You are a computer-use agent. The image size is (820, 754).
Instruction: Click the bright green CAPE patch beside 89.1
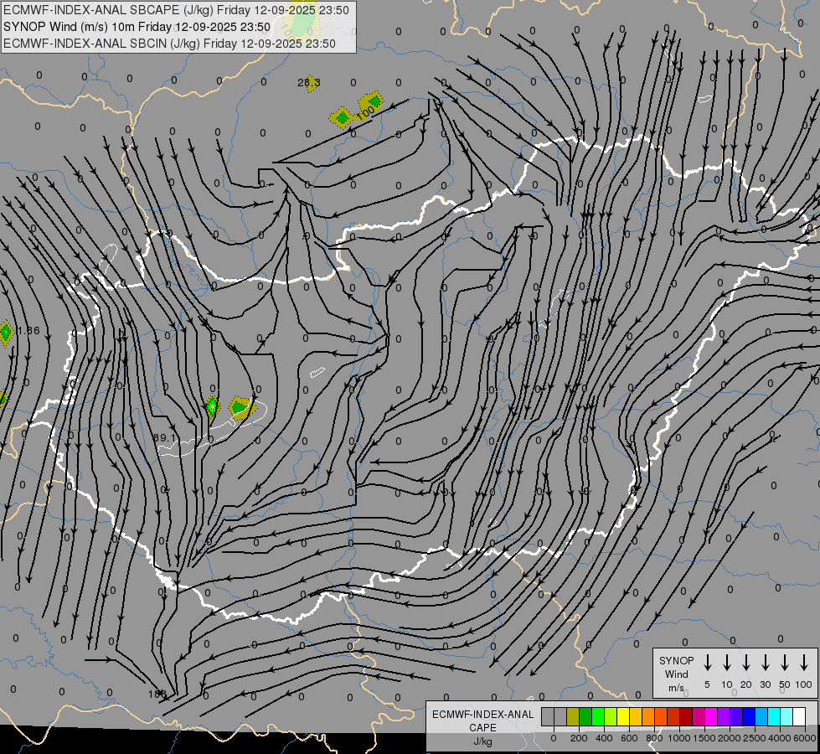tap(213, 407)
